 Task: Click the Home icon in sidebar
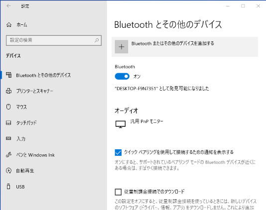tap(9, 25)
